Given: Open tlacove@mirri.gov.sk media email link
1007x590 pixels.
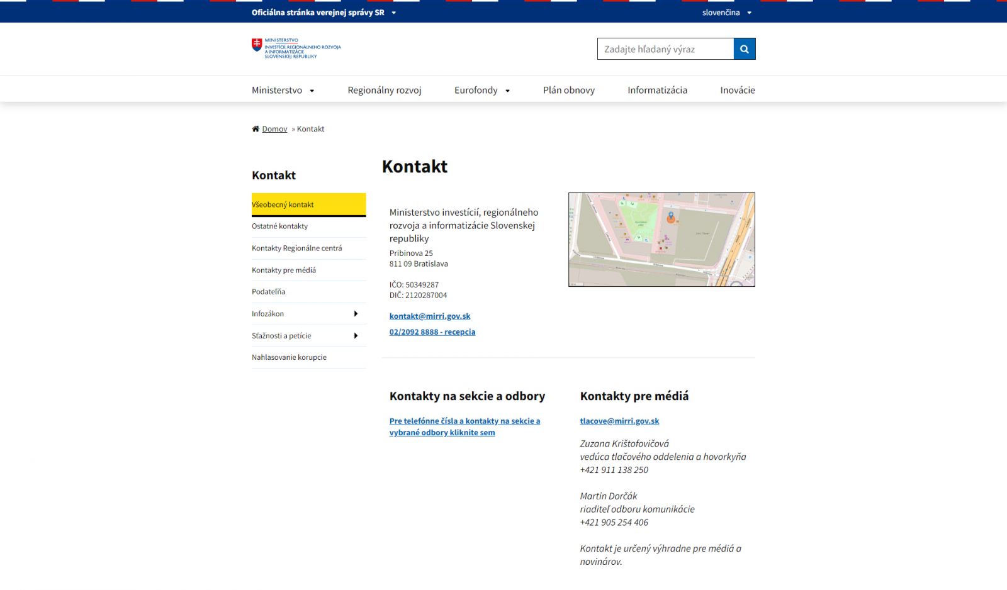Looking at the screenshot, I should tap(619, 421).
